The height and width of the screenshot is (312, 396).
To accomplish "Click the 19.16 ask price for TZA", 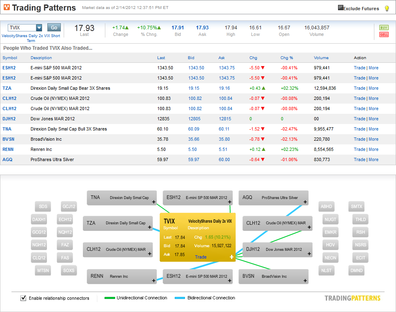I will (x=224, y=88).
